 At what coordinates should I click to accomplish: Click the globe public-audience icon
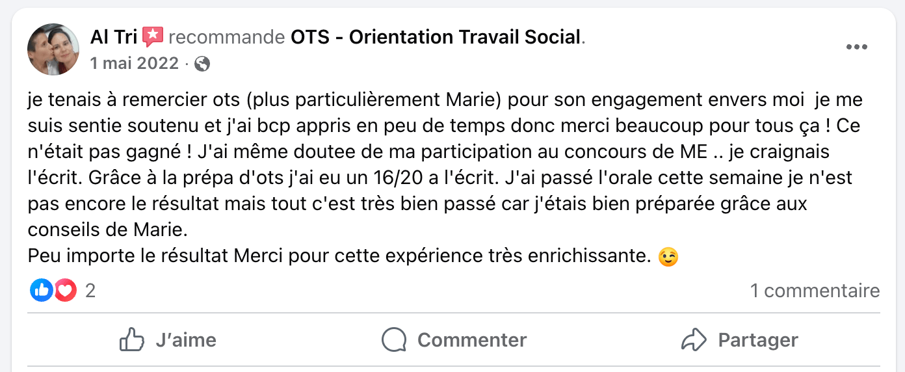(202, 64)
